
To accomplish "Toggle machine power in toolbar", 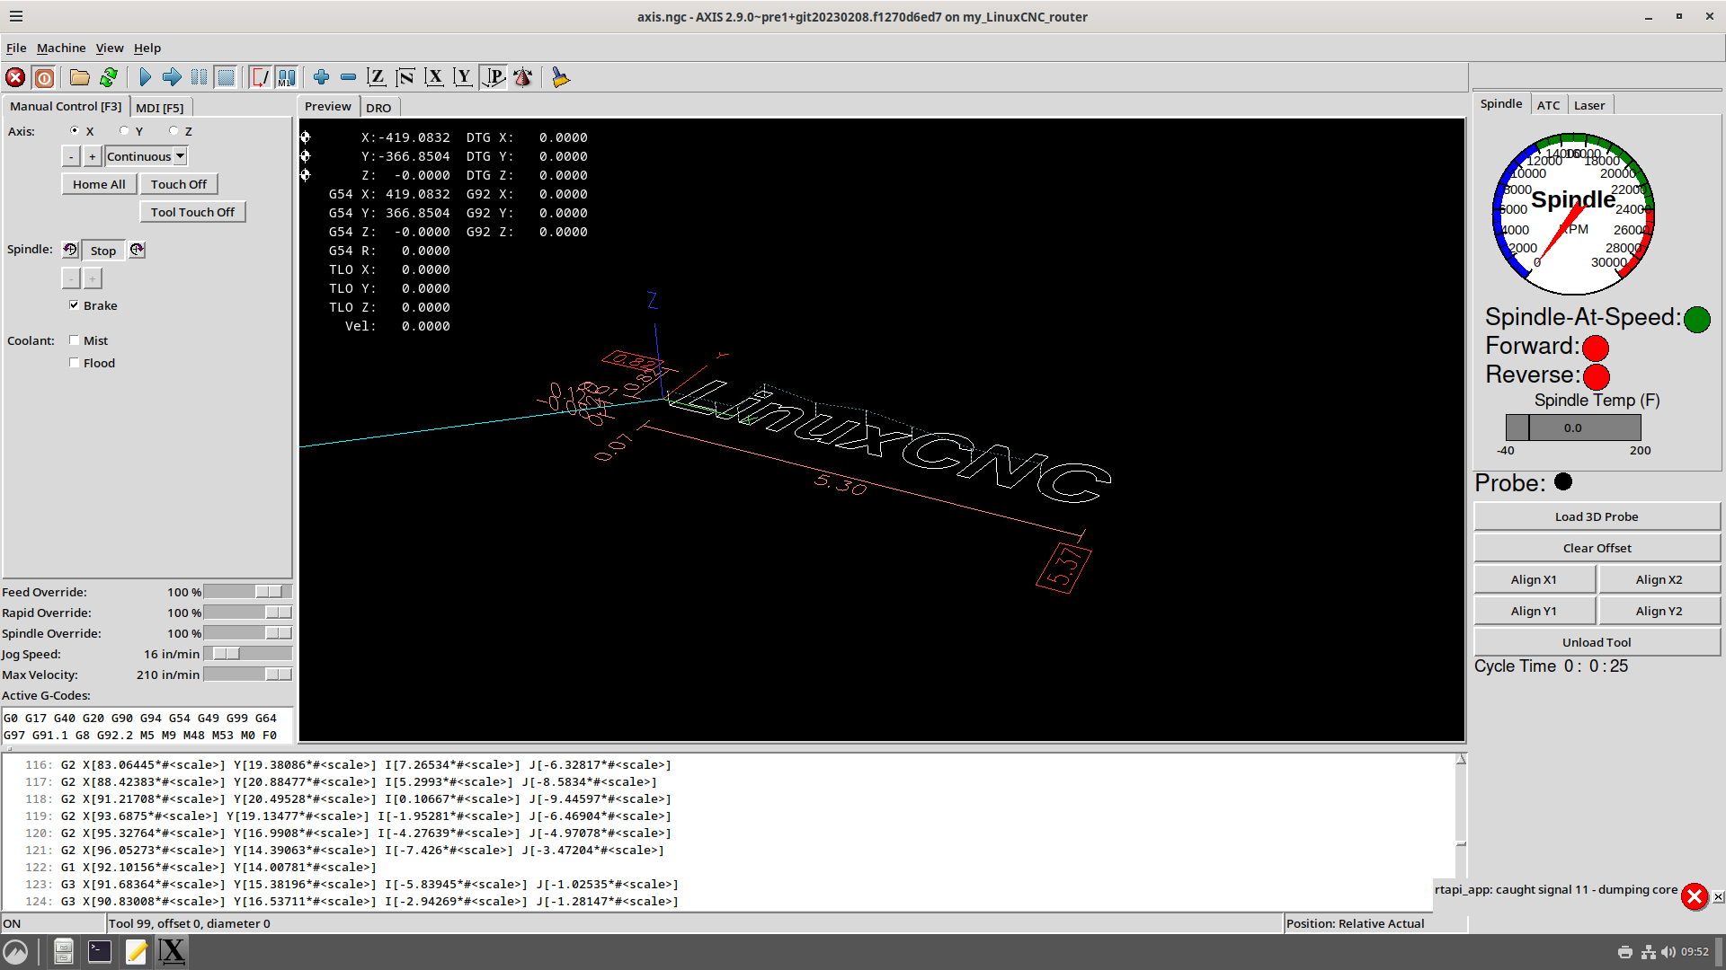I will (44, 77).
